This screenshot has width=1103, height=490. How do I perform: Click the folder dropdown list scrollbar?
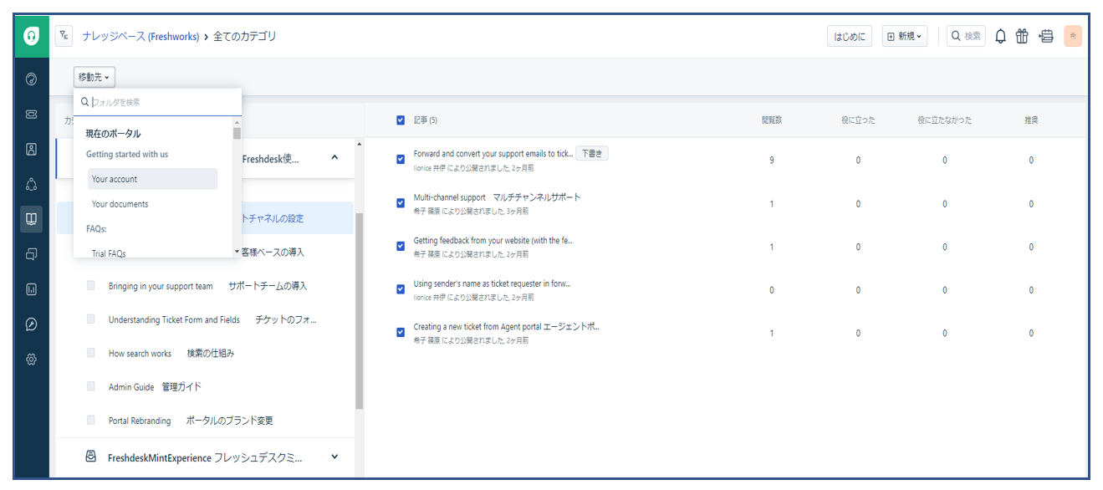coord(237,133)
